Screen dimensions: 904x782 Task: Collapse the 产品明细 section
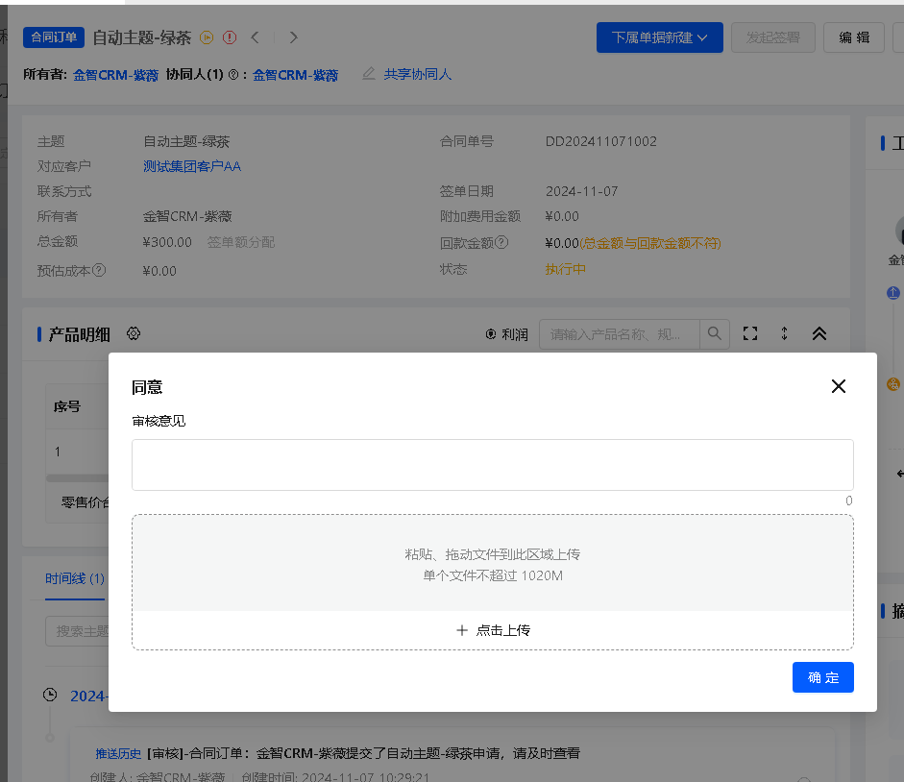(x=819, y=333)
